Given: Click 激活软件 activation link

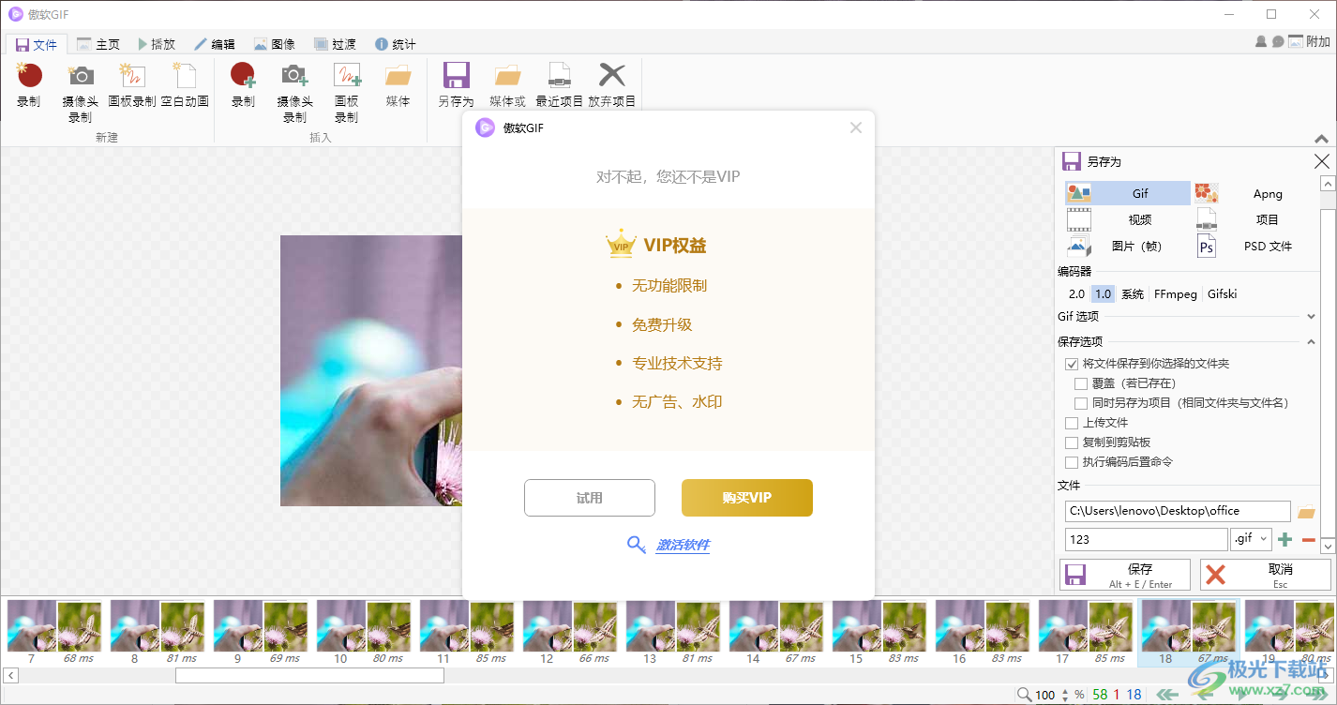Looking at the screenshot, I should click(683, 546).
